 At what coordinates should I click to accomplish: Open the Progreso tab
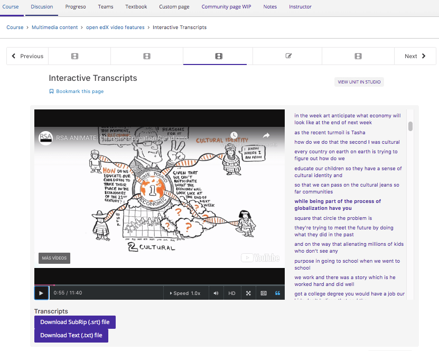pos(76,7)
